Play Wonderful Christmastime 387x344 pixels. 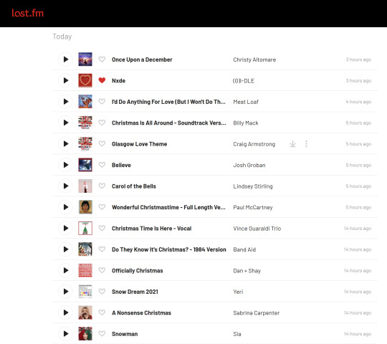[x=65, y=207]
